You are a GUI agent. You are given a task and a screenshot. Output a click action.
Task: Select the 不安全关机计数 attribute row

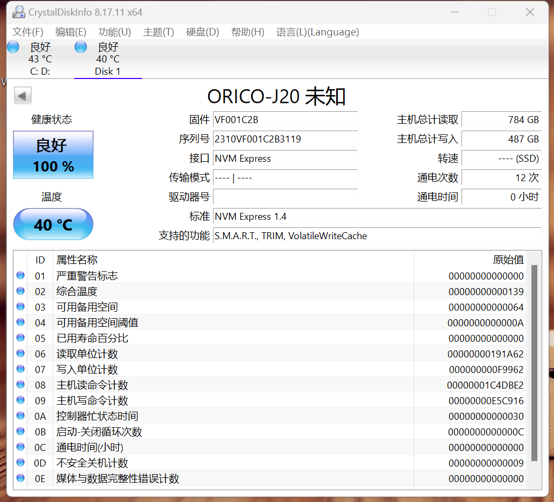(271, 463)
